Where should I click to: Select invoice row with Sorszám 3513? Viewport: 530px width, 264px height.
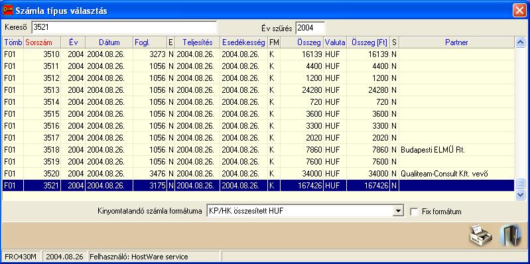(x=258, y=90)
